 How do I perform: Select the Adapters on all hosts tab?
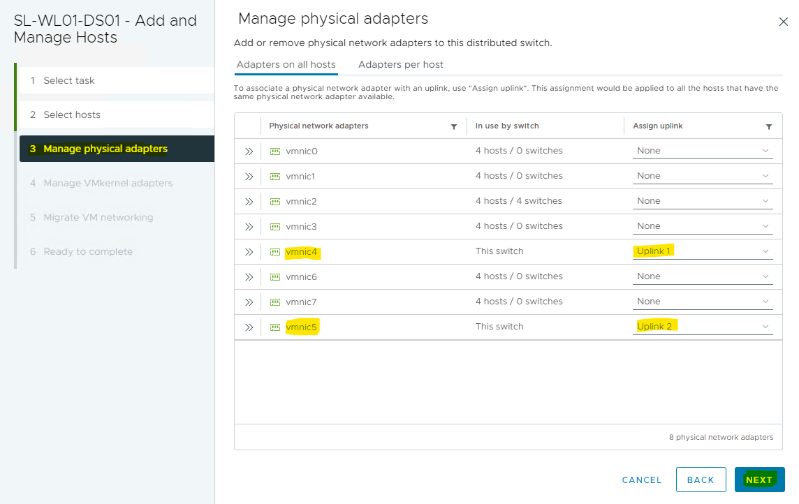coord(286,64)
